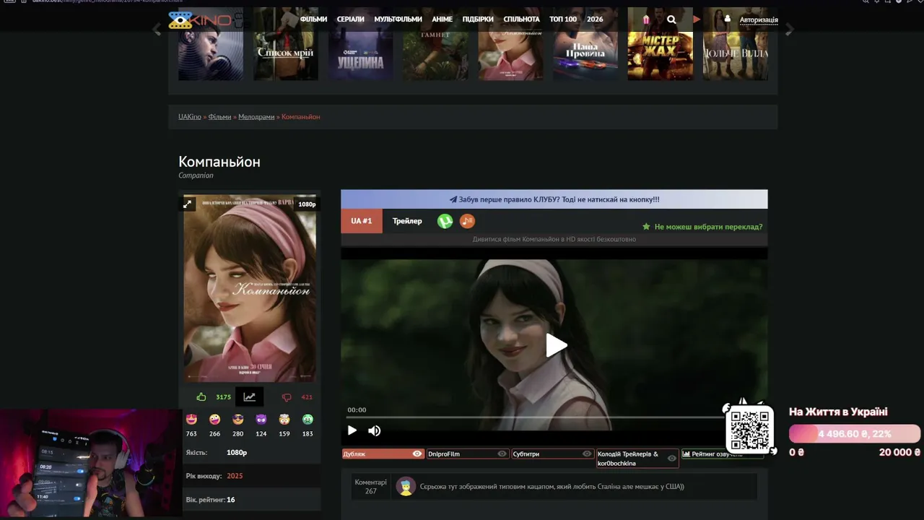Click the 2025 release year link
Image resolution: width=924 pixels, height=520 pixels.
click(x=235, y=476)
